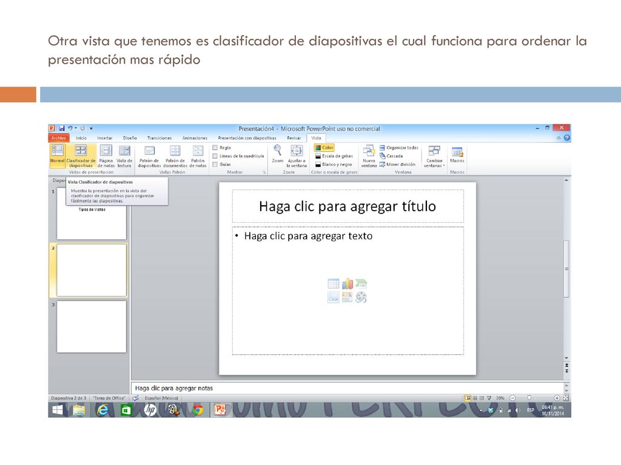Expand Cambiar ventanas dropdown
Viewport: 621px width, 465px height.
tap(434, 156)
